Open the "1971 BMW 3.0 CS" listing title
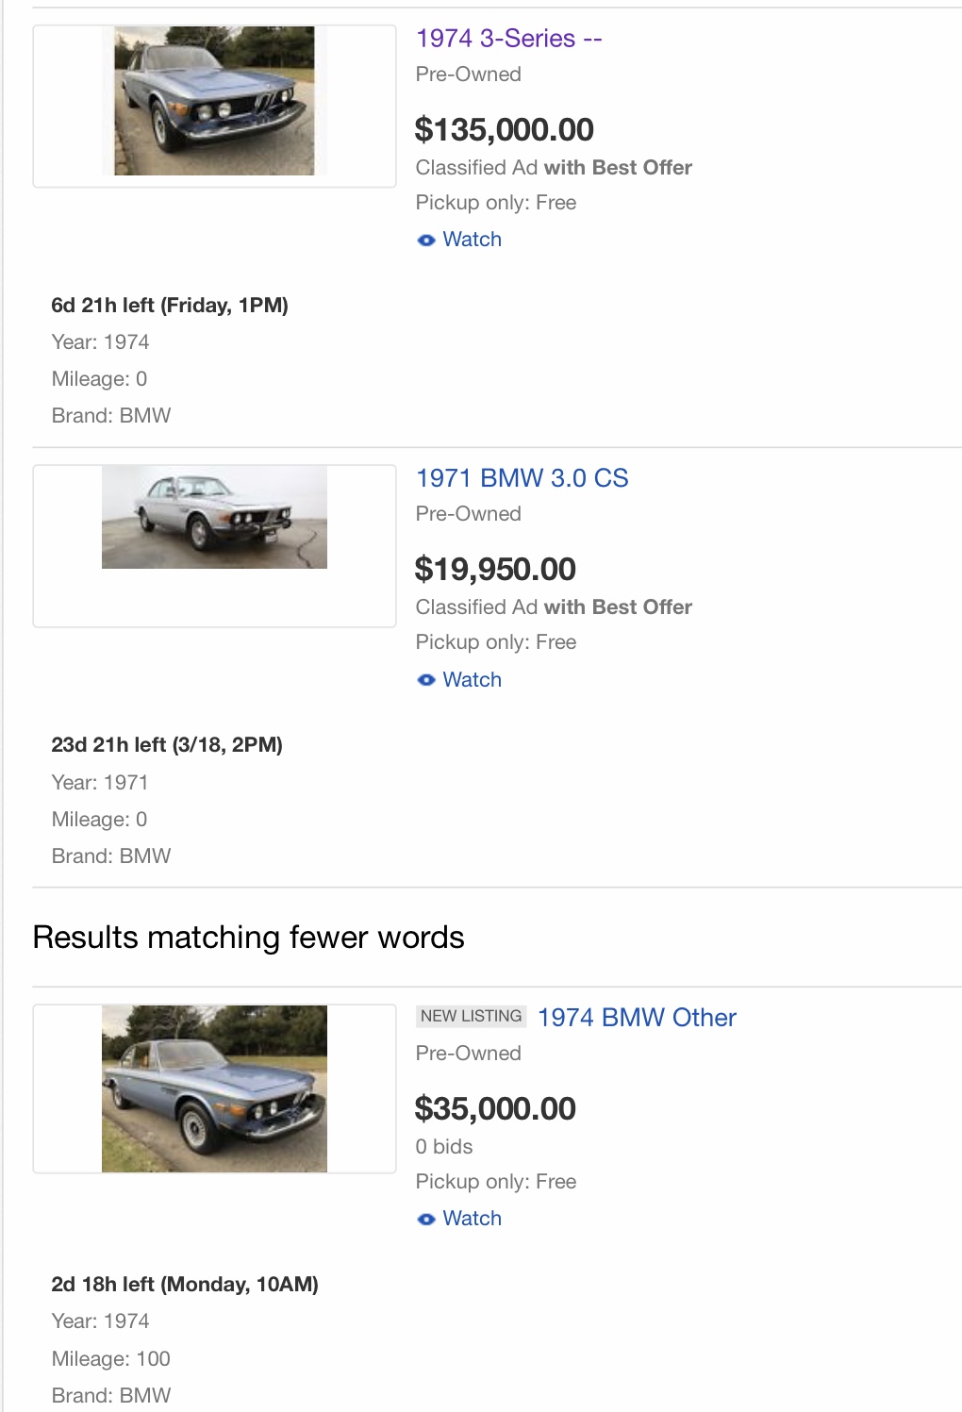 tap(522, 478)
